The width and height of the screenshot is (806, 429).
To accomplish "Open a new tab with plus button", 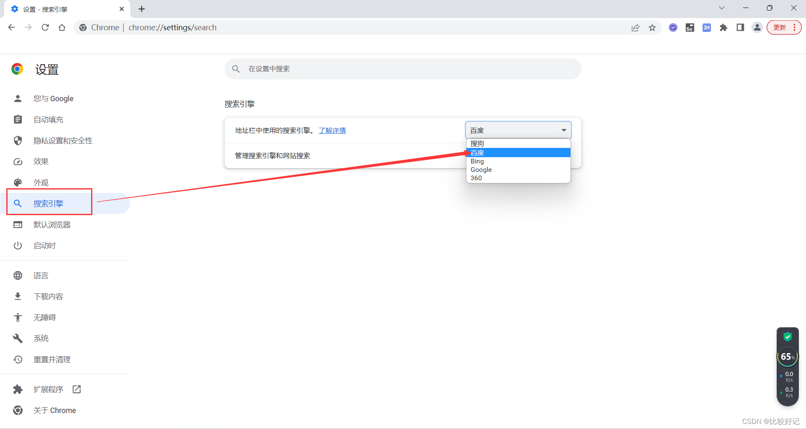I will 142,9.
